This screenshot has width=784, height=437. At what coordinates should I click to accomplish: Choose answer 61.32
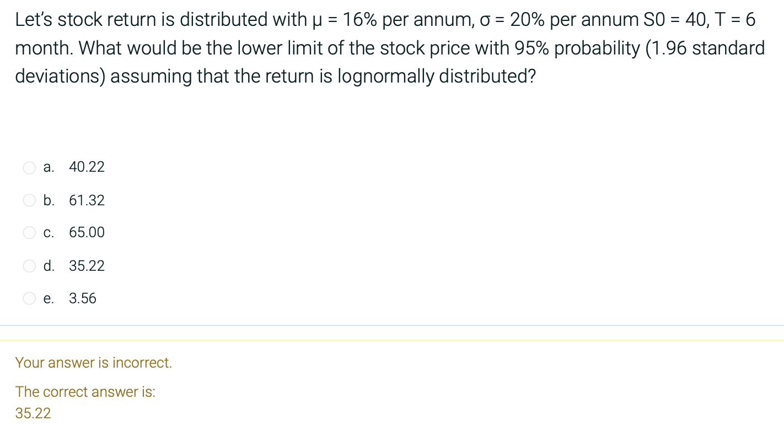(87, 200)
